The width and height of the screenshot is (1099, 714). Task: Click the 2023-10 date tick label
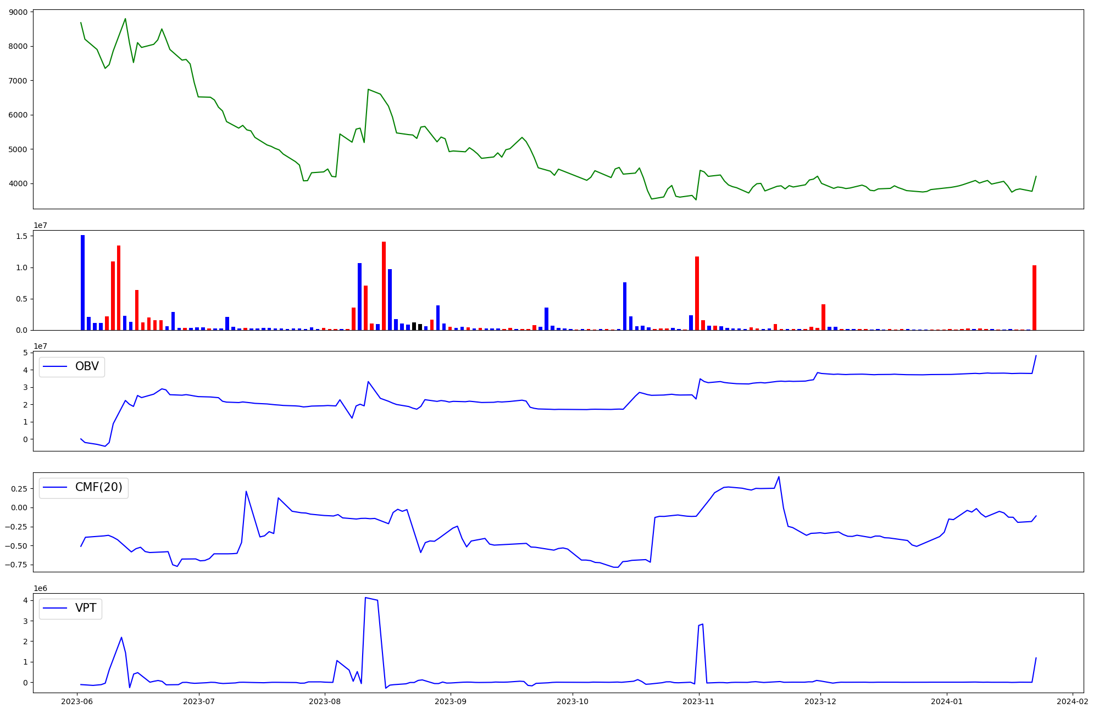[x=573, y=701]
